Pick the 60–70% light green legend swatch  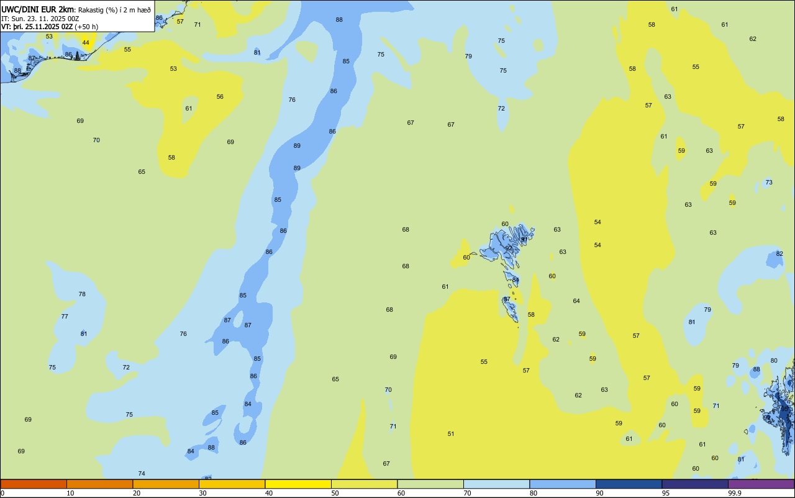(430, 484)
